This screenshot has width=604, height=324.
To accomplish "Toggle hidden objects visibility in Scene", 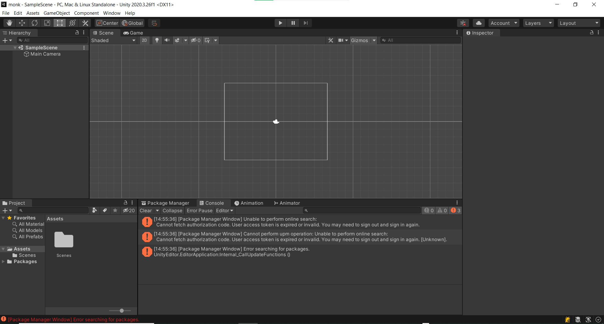I will point(196,40).
